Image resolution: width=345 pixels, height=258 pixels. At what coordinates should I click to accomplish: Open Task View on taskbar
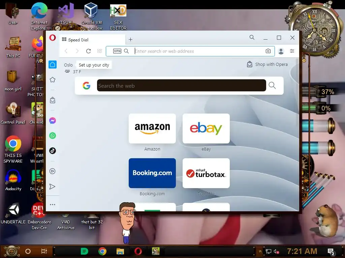44,251
